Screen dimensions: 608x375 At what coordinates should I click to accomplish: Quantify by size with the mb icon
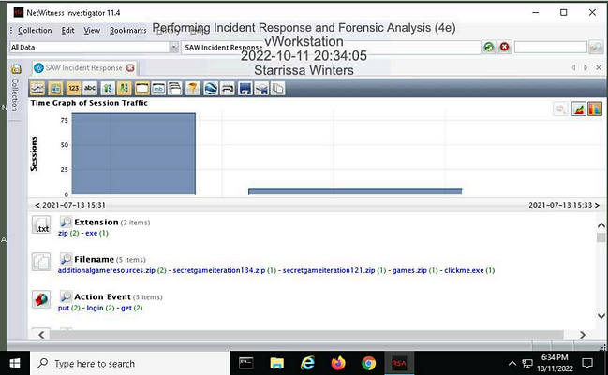(x=158, y=89)
